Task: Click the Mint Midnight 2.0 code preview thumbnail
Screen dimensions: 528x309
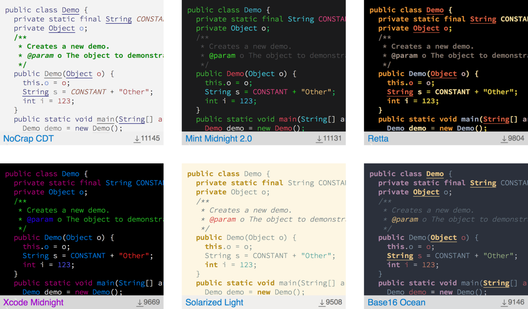Action: pyautogui.click(x=264, y=66)
